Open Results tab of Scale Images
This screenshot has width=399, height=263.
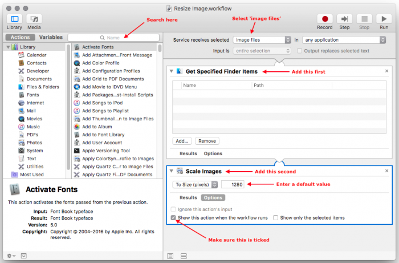pos(188,197)
